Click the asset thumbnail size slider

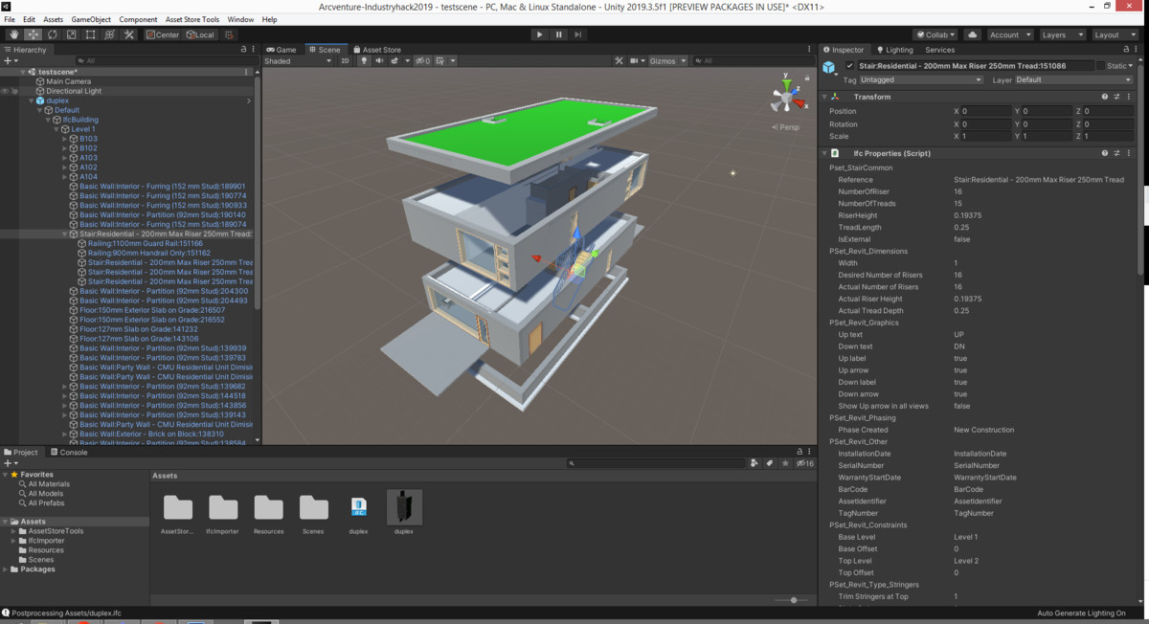(x=793, y=600)
